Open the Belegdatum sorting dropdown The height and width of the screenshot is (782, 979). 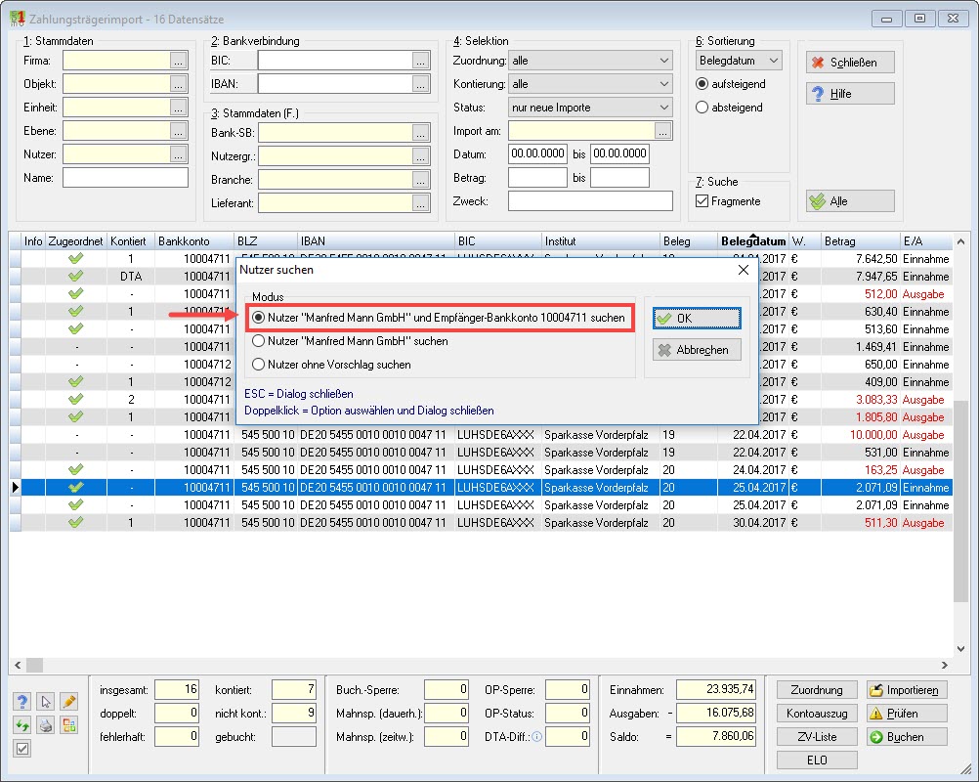point(739,61)
